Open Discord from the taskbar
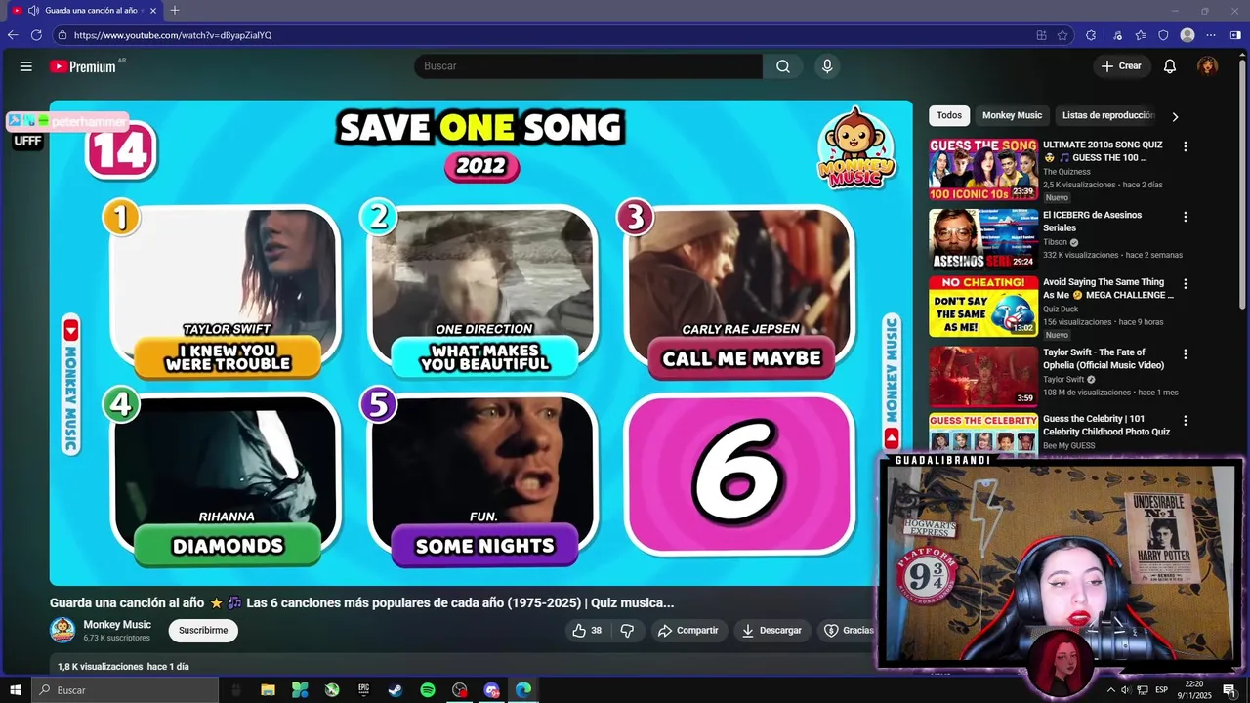 coord(491,690)
